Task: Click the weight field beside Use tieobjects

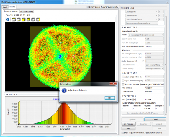Action: [x=161, y=16]
